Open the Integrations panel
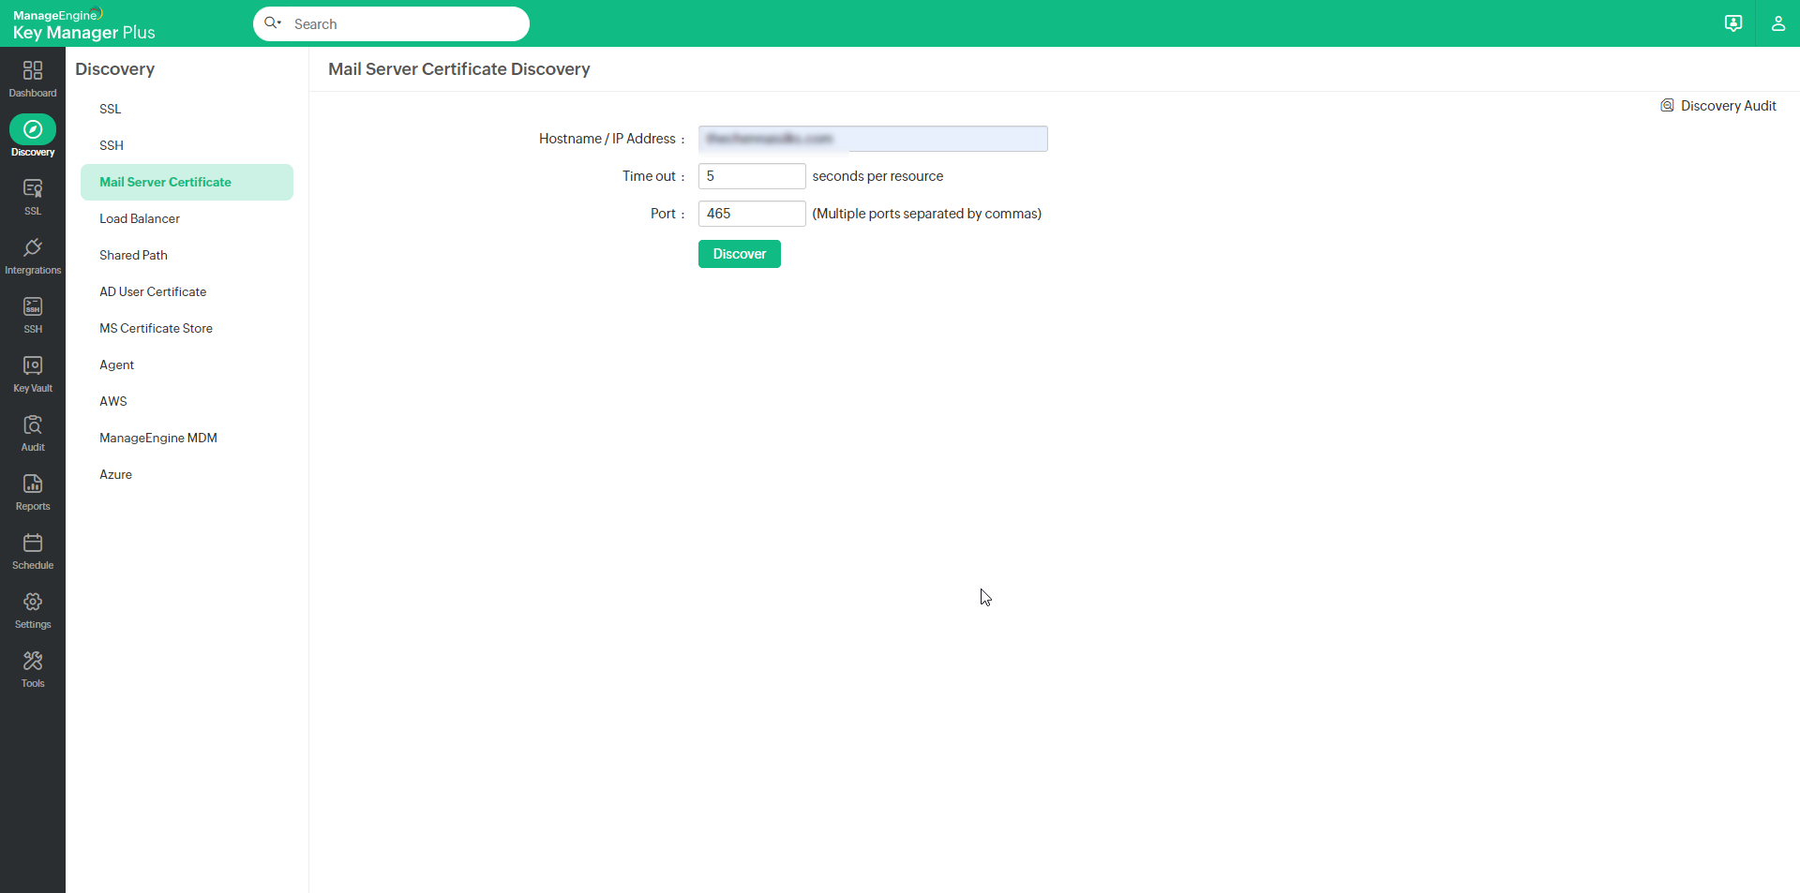Viewport: 1800px width, 893px height. coord(33,254)
